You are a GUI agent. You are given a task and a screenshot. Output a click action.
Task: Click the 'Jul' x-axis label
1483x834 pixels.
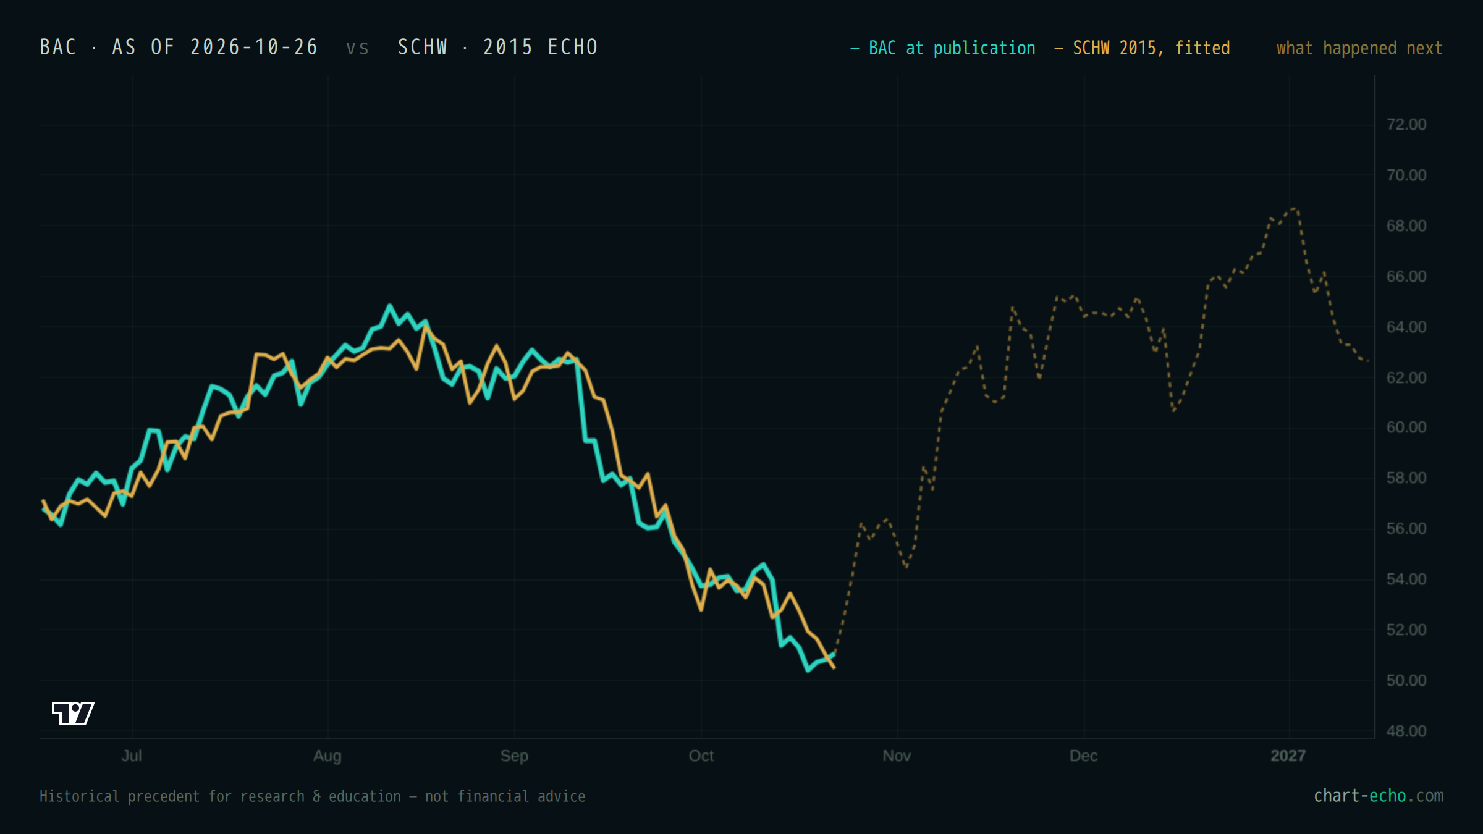click(132, 756)
